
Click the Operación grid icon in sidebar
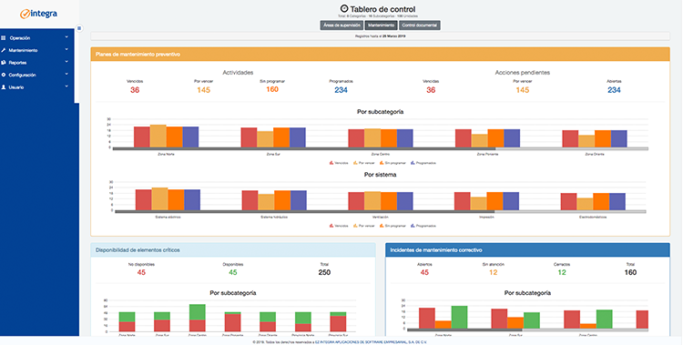click(x=4, y=38)
